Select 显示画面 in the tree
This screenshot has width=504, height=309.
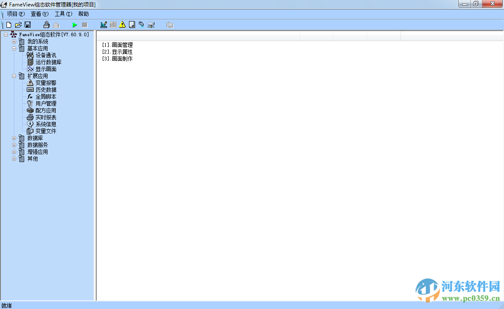46,69
